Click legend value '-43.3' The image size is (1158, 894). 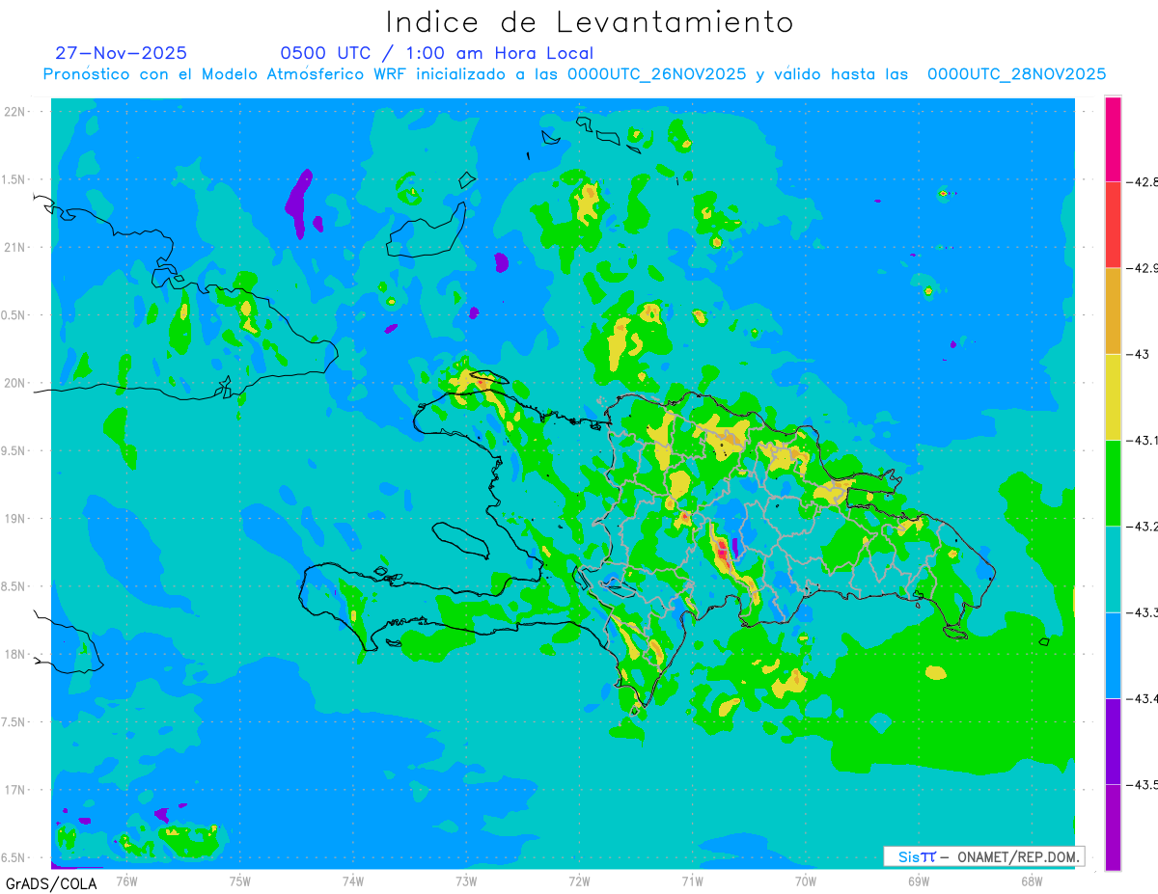(1142, 612)
